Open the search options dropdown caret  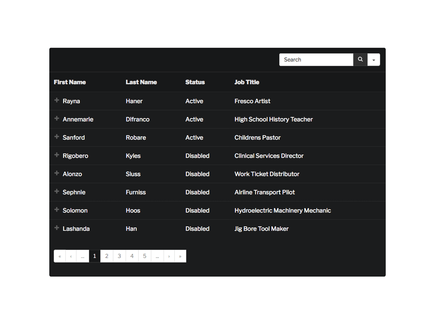pyautogui.click(x=374, y=60)
